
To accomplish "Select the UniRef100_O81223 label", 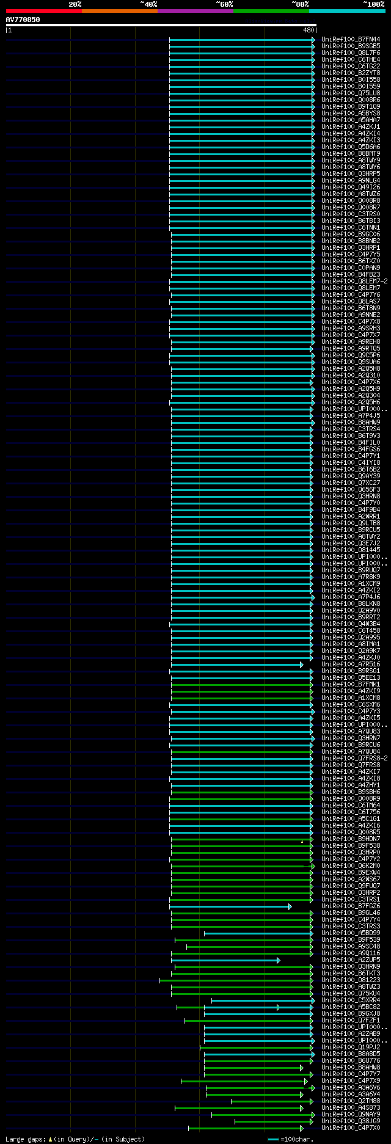I will (351, 980).
